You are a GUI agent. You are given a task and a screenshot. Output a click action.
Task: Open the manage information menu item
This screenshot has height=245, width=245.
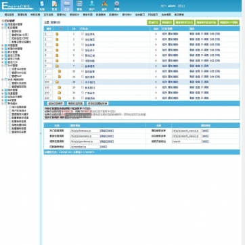tap(22, 15)
